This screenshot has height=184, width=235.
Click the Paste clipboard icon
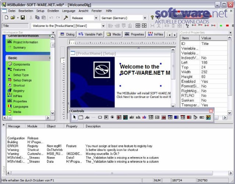pos(44,18)
